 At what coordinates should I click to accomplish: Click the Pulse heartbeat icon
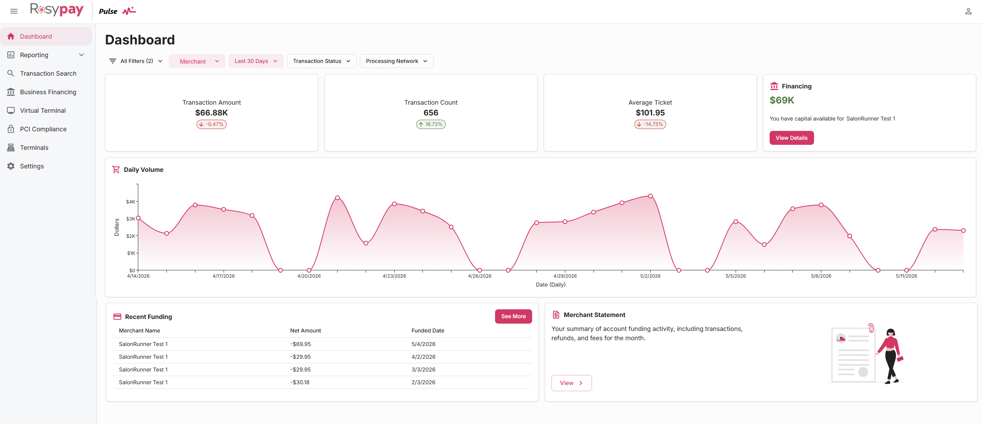coord(129,11)
